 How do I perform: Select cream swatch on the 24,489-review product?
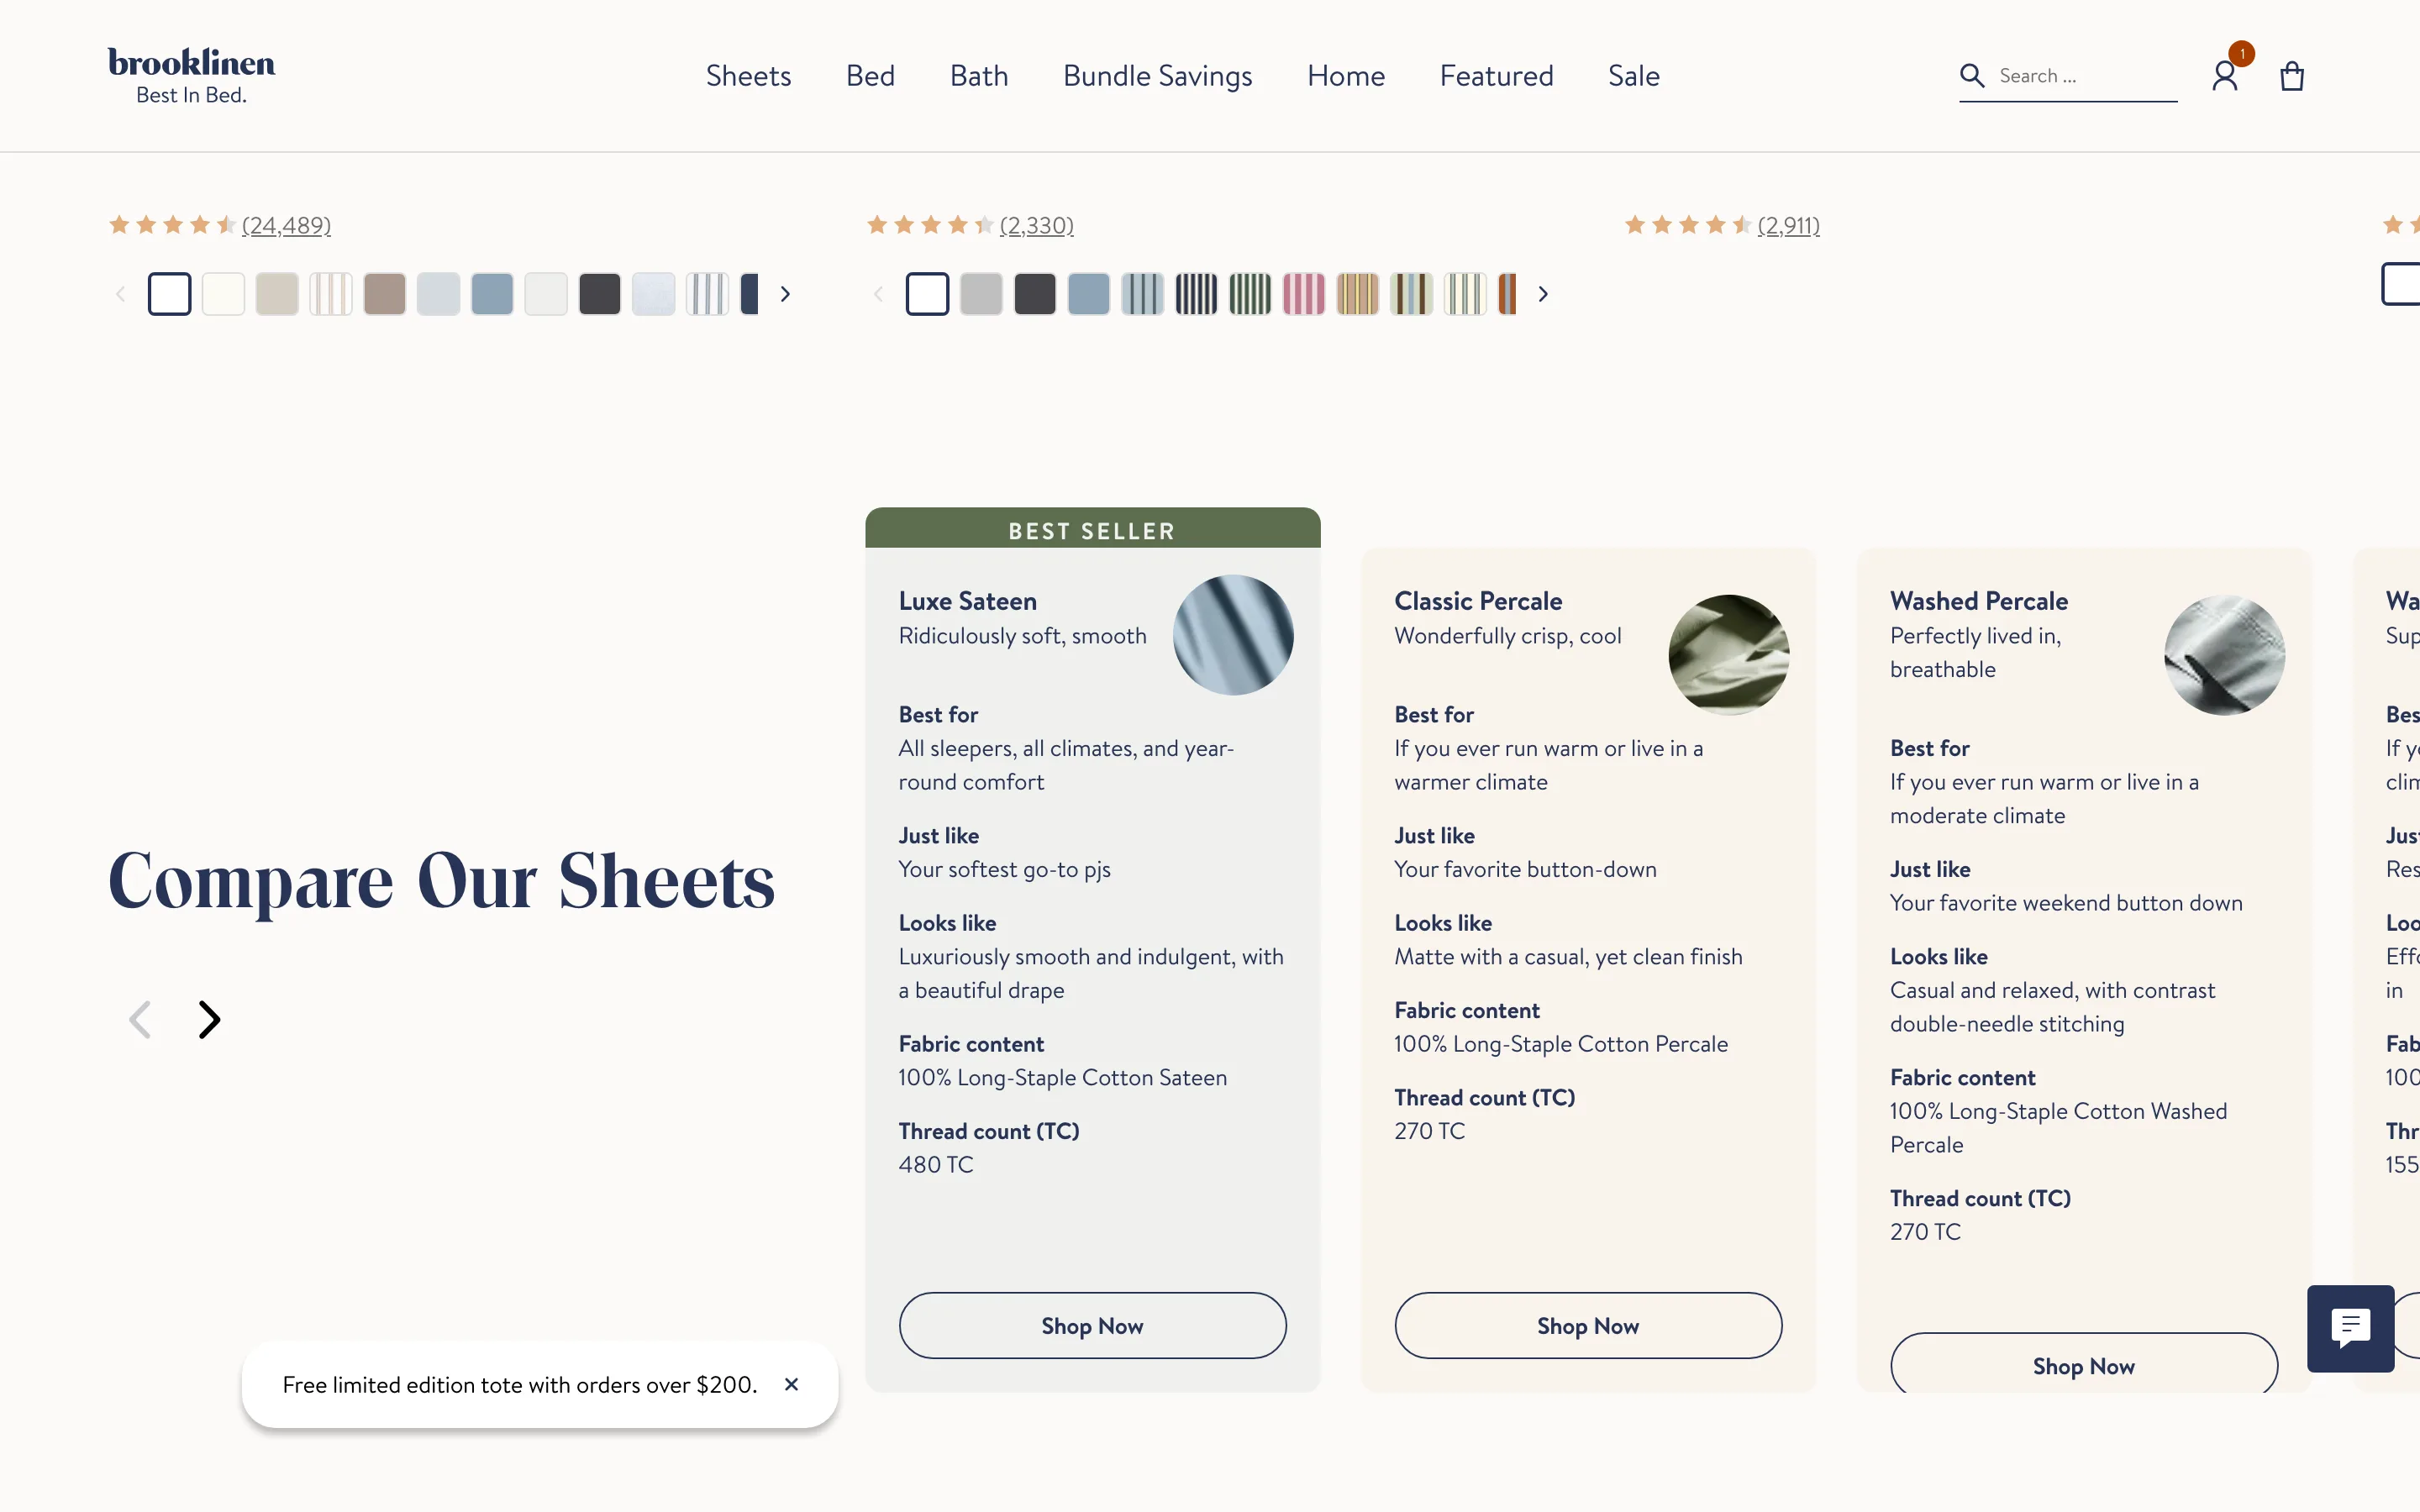pyautogui.click(x=223, y=294)
